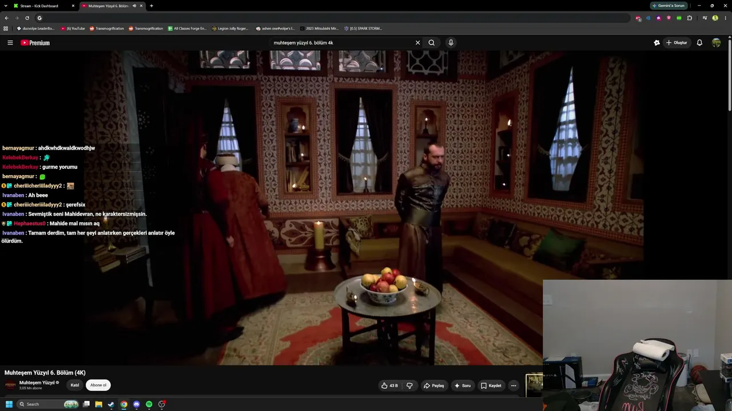Mute the Muhteşem Yüzyıl tab audio
732x411 pixels.
pyautogui.click(x=134, y=6)
